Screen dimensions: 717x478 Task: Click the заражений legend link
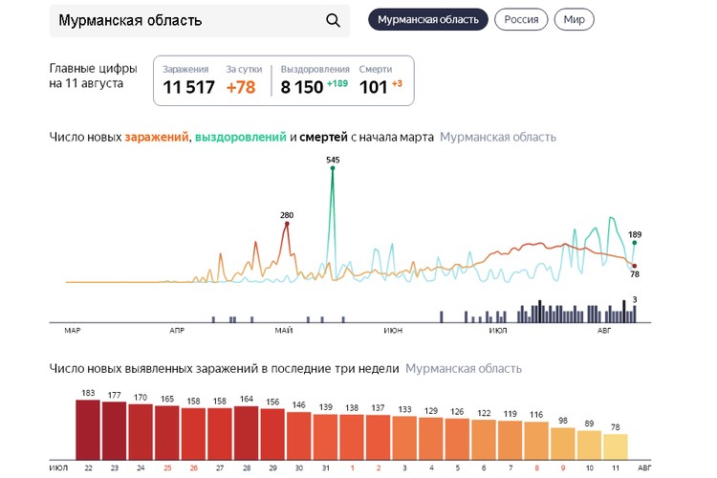[x=157, y=137]
